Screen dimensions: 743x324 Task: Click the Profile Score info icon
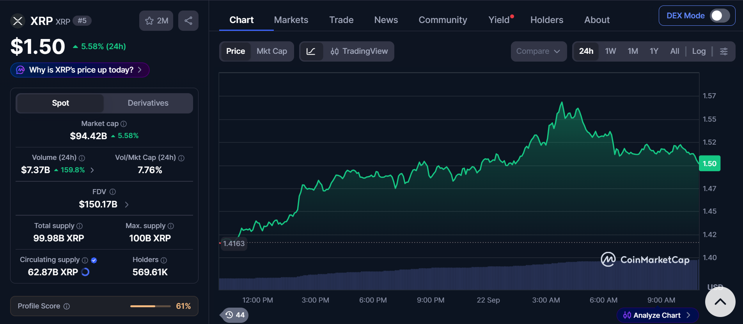click(67, 306)
